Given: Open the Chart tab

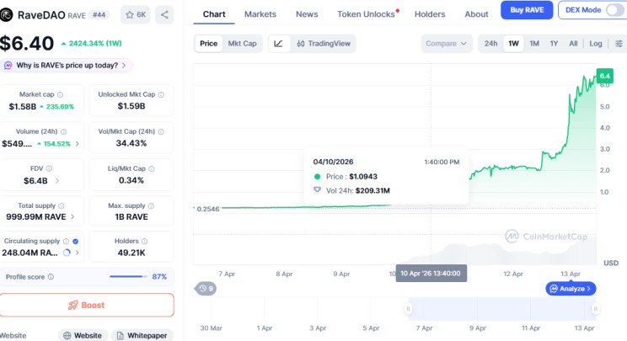Looking at the screenshot, I should [x=214, y=14].
